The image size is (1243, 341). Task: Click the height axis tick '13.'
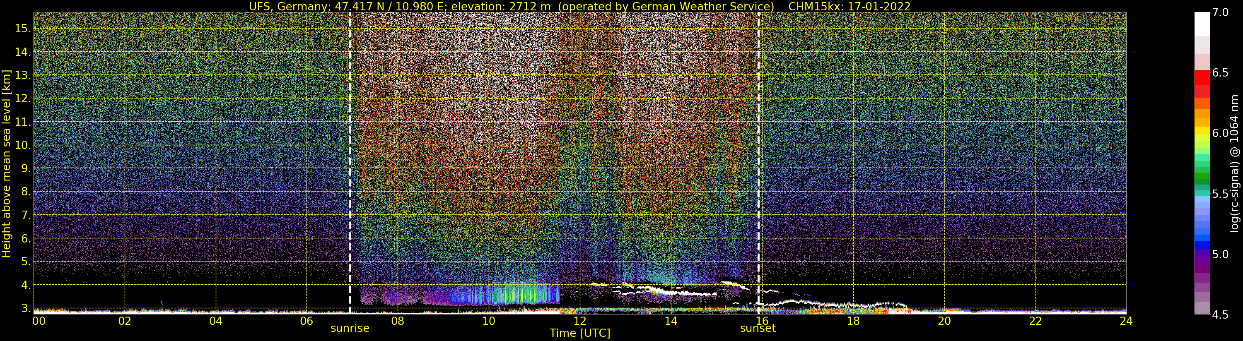click(x=23, y=75)
